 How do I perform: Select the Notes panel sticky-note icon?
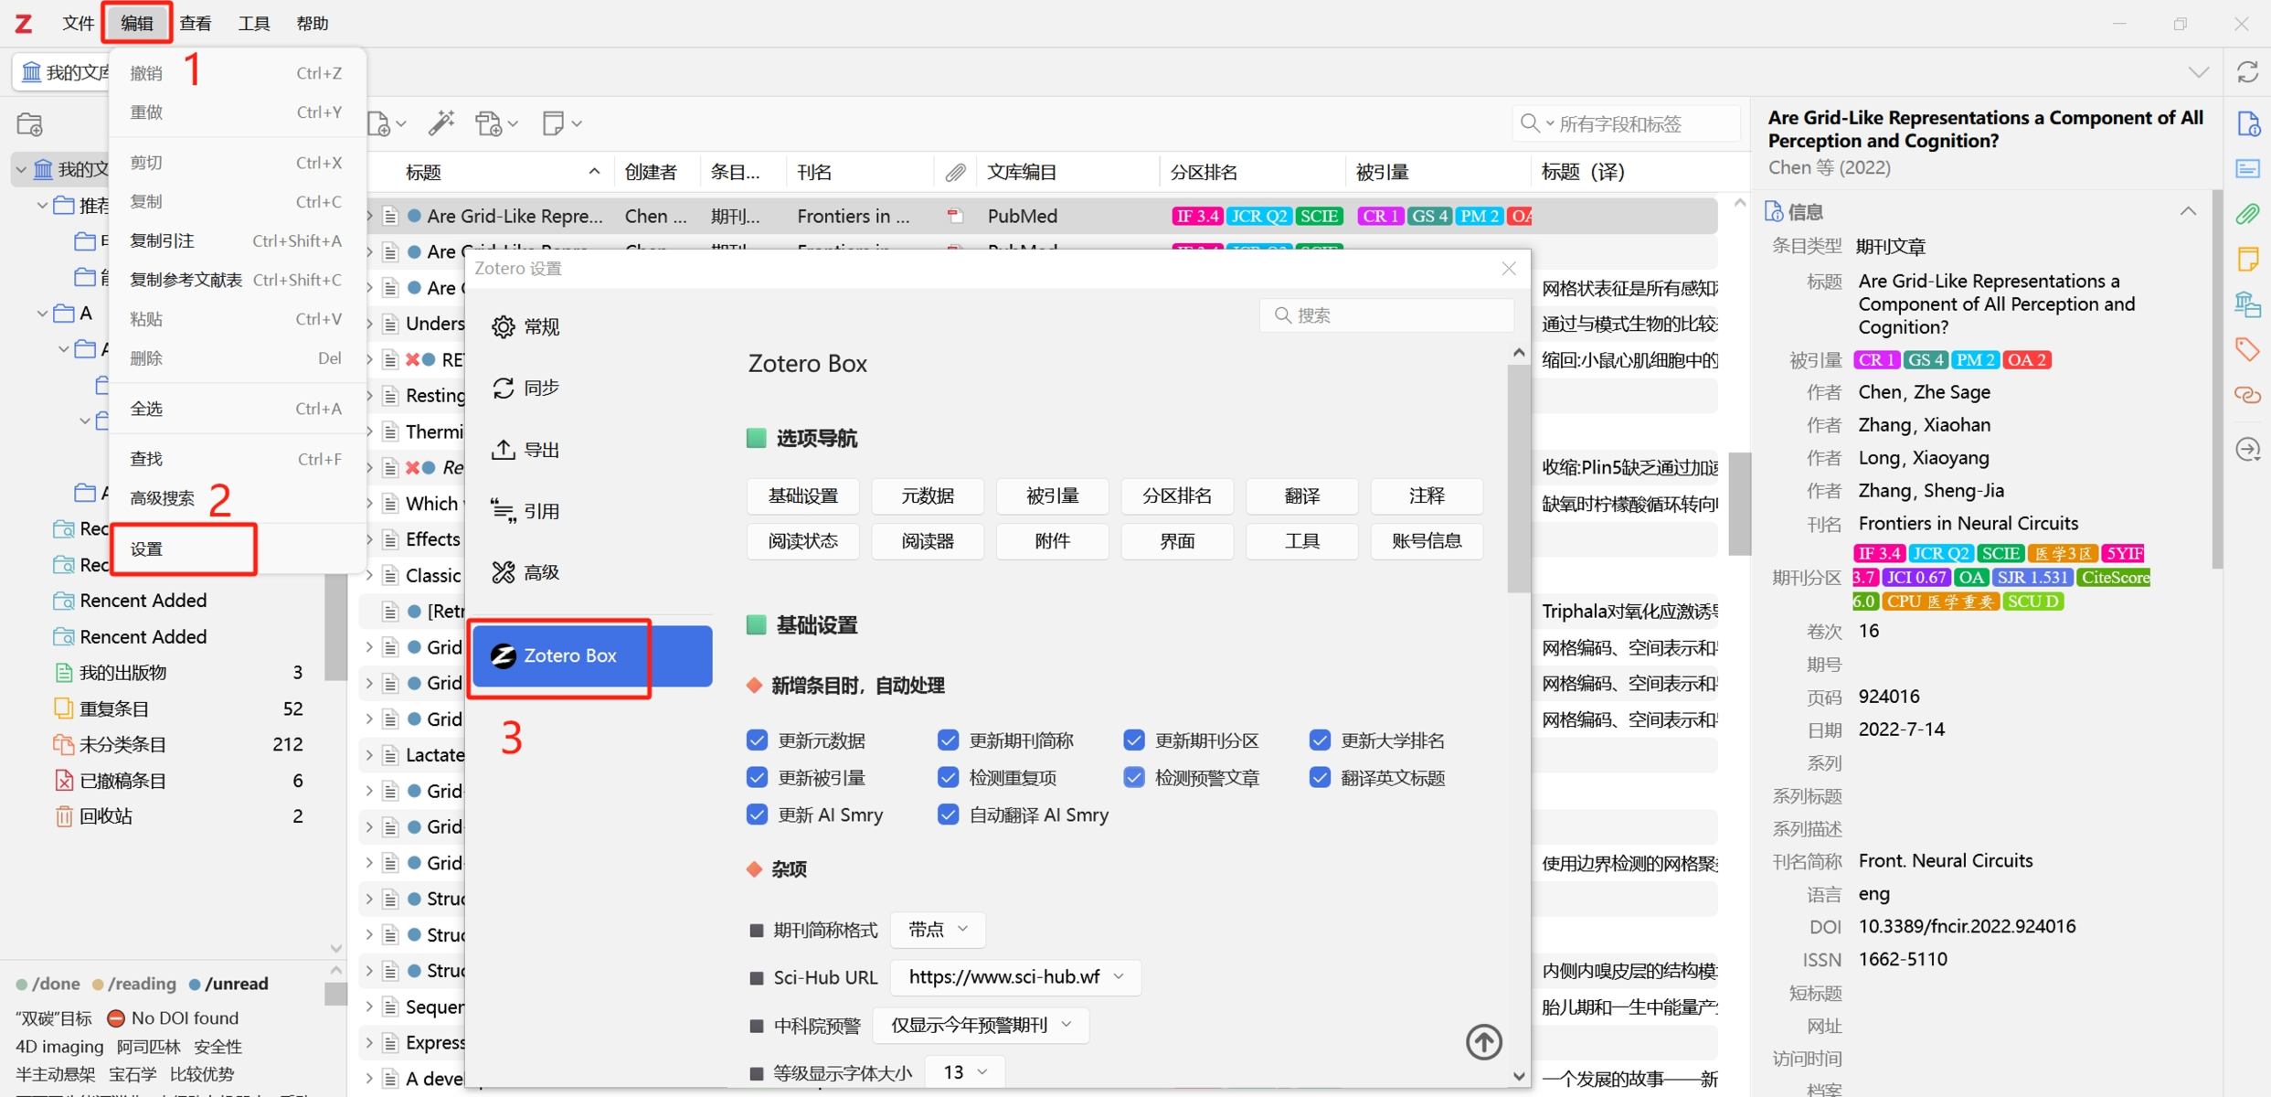(x=2248, y=259)
